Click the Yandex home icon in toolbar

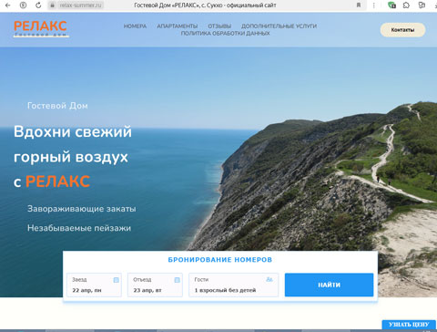click(23, 5)
